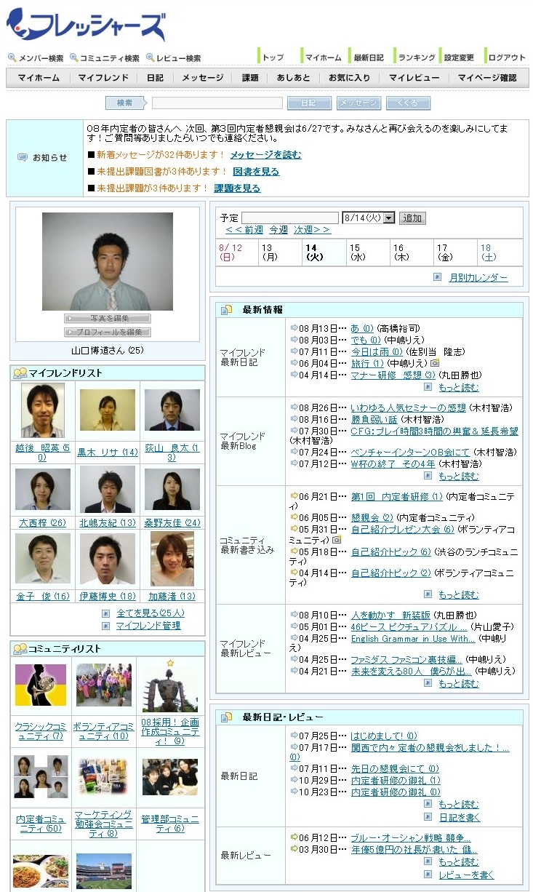Click the icon beside 日記を書く

coord(428,817)
